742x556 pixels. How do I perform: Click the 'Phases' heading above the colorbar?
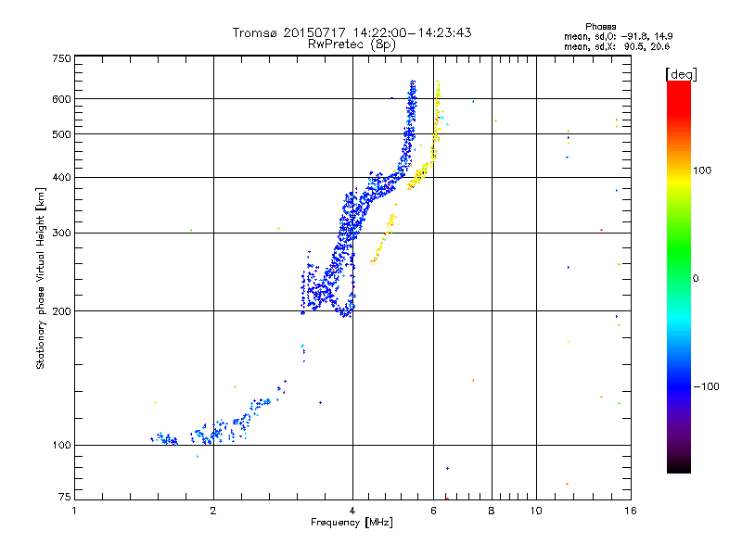(x=600, y=27)
